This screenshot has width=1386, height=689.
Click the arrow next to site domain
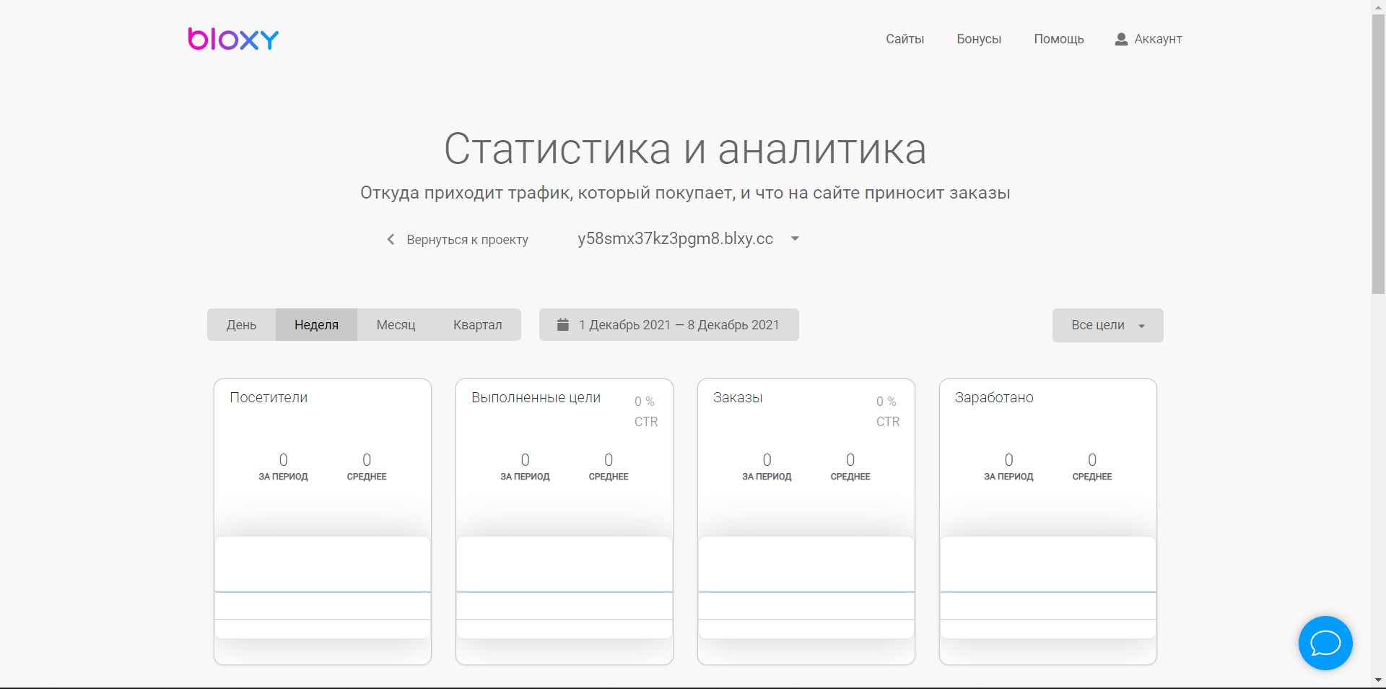click(x=795, y=239)
